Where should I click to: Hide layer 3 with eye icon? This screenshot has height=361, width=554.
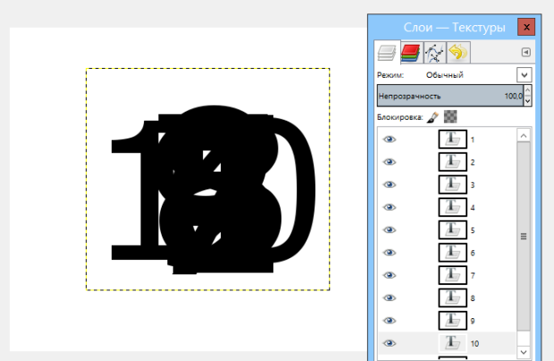coord(389,185)
